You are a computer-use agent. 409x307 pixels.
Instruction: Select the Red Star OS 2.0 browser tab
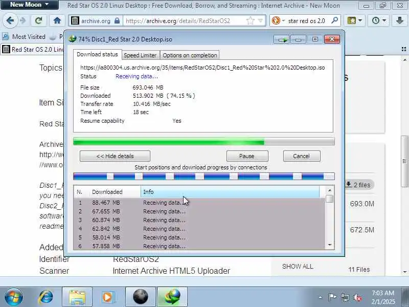pos(33,49)
